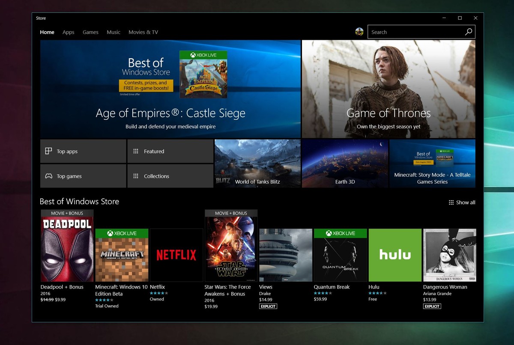Open the Games tab

[x=90, y=32]
